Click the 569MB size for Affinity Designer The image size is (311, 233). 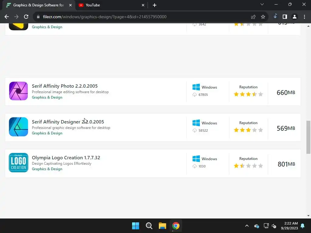pos(286,128)
